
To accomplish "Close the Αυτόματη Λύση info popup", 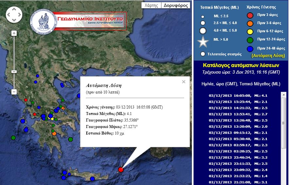I will 184,82.
